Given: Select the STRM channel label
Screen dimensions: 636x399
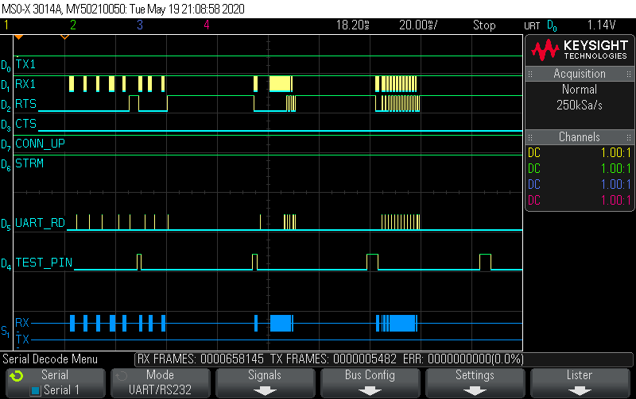Looking at the screenshot, I should [29, 163].
